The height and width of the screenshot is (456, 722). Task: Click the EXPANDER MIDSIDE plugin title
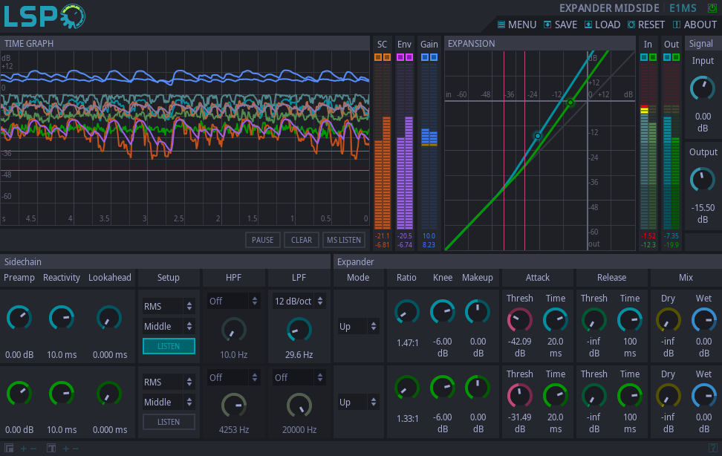pos(609,8)
